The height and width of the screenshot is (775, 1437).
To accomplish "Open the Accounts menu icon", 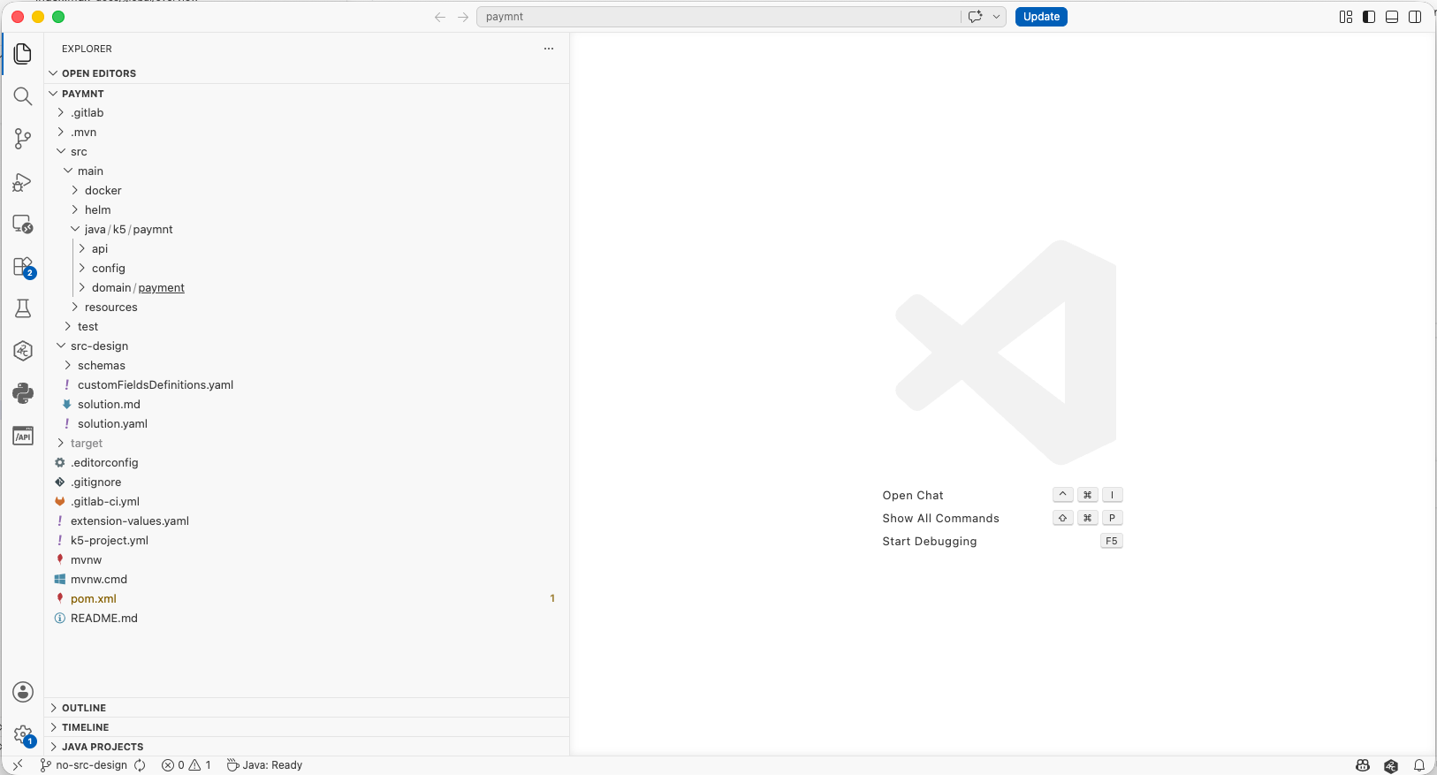I will pos(23,692).
